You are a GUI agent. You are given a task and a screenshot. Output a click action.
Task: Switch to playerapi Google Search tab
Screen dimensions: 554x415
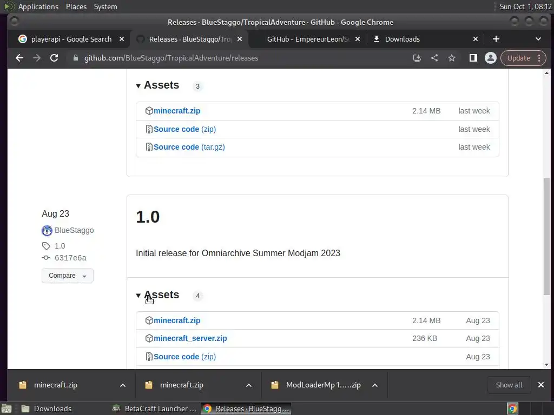[71, 39]
